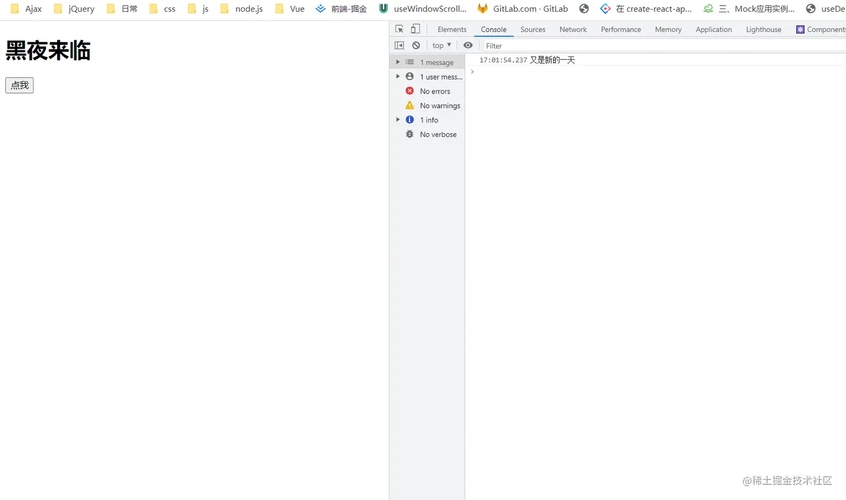Click the 点我 button on the page
Screen dimensions: 846x500
(20, 85)
